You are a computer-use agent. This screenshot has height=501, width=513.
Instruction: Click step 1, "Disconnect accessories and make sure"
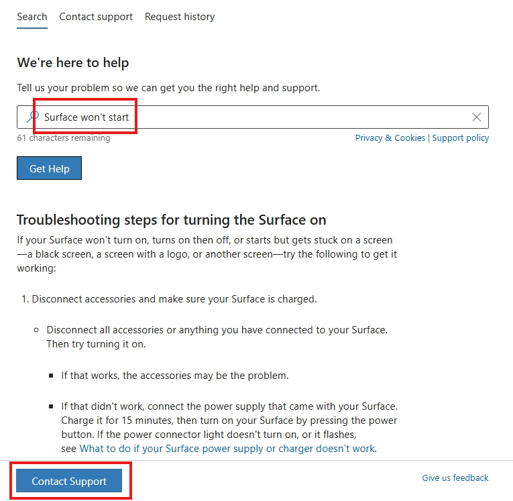(x=169, y=299)
